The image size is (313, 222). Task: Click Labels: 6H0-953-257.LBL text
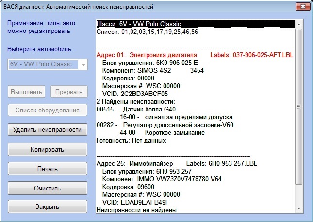pyautogui.click(x=222, y=164)
